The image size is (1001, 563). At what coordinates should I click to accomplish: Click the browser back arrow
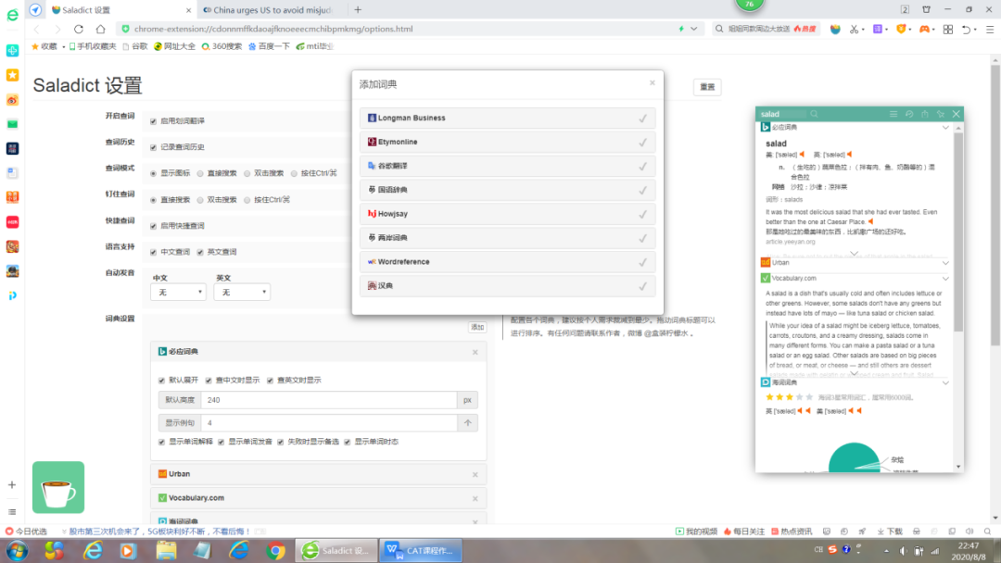[36, 29]
